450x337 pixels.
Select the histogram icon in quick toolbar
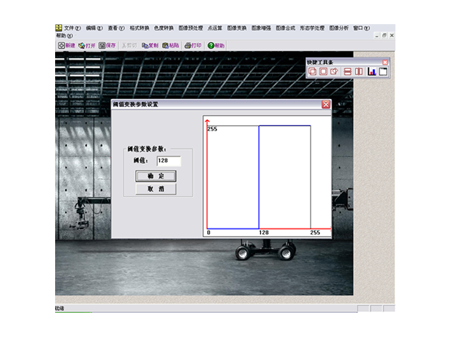click(372, 71)
